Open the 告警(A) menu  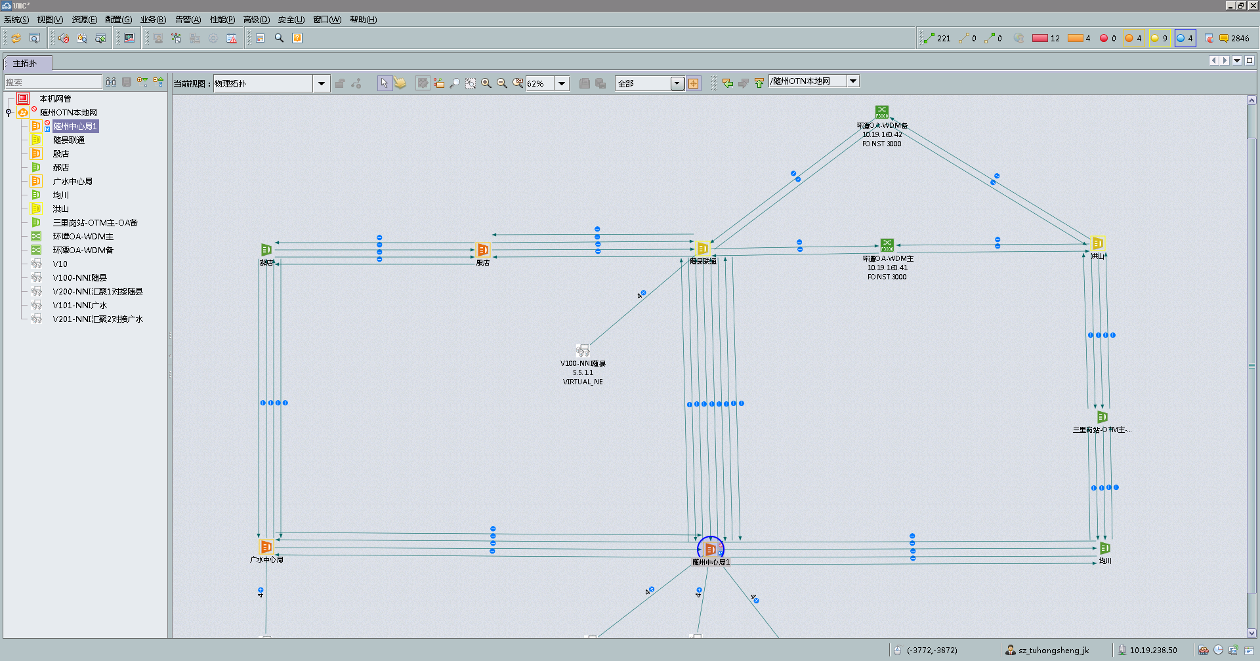[x=188, y=20]
